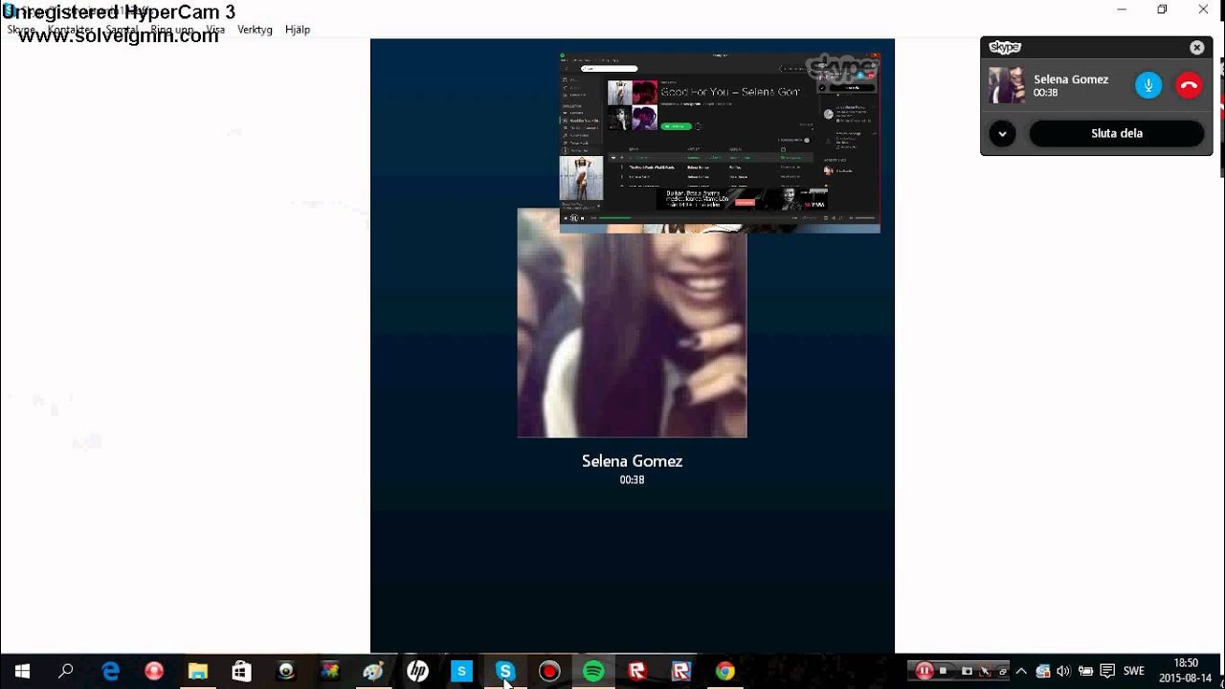Close the Skype mini call window

(1197, 47)
